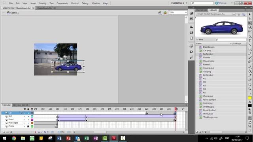The image size is (253, 142).
Task: Open the Transform panel icon
Action: coord(191,38)
